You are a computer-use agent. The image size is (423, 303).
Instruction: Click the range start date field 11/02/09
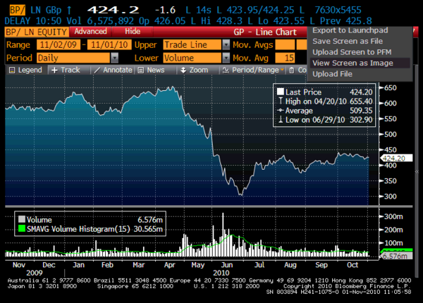coord(59,45)
